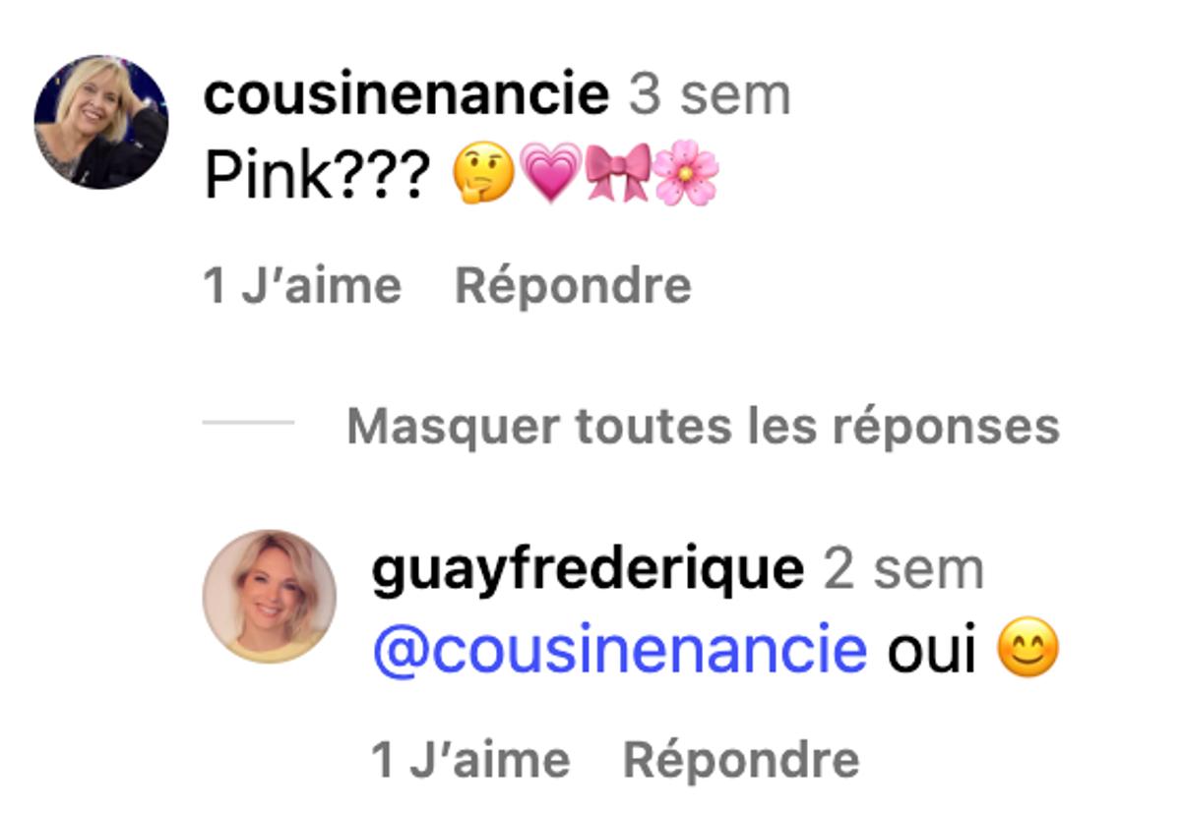This screenshot has width=1181, height=814.
Task: Click Répondre under guayfrederique's reply
Action: [741, 760]
